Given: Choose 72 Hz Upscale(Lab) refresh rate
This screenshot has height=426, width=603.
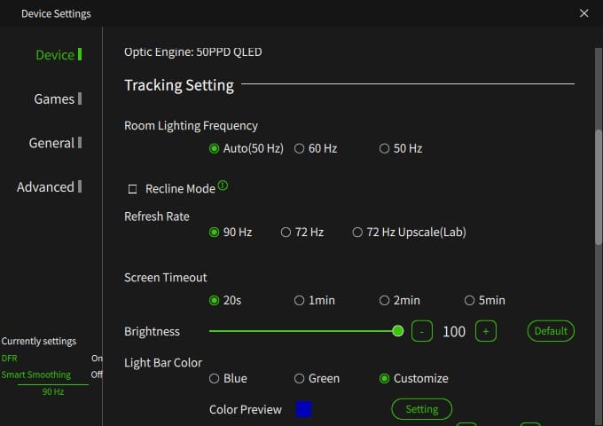Looking at the screenshot, I should 357,233.
